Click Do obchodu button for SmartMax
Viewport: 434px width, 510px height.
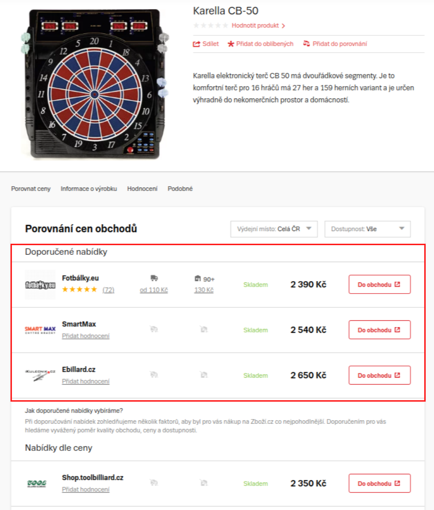[x=379, y=330]
